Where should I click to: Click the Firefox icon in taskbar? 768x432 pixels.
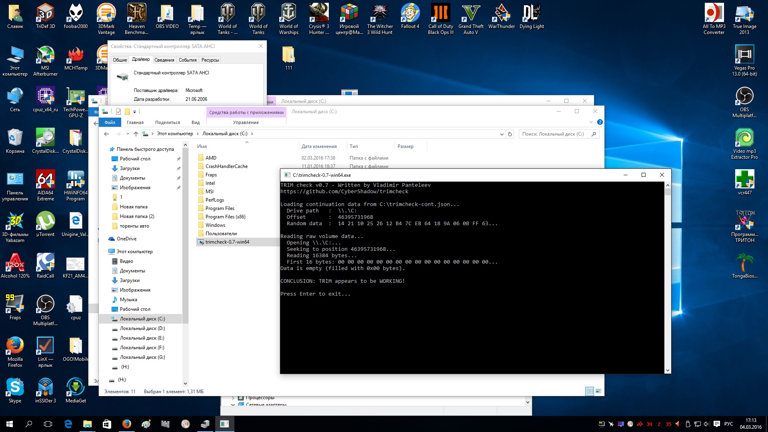126,424
